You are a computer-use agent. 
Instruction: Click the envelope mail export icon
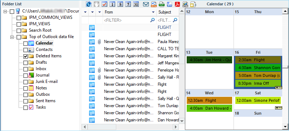(146, 4)
